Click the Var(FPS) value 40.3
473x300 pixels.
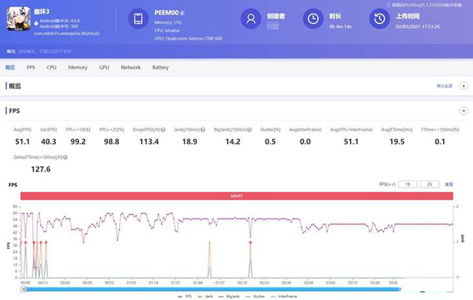(49, 141)
